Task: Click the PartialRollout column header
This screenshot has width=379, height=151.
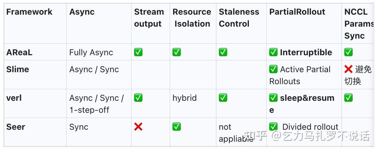Action: pos(297,12)
